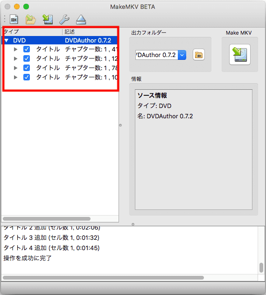Uncheck the title row ending in 41
The image size is (266, 295).
[x=27, y=49]
